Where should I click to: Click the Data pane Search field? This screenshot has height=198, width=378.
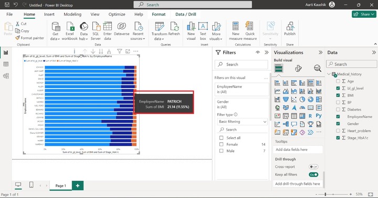tap(351, 64)
